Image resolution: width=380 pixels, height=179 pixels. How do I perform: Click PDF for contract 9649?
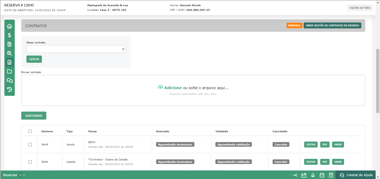coord(325,145)
